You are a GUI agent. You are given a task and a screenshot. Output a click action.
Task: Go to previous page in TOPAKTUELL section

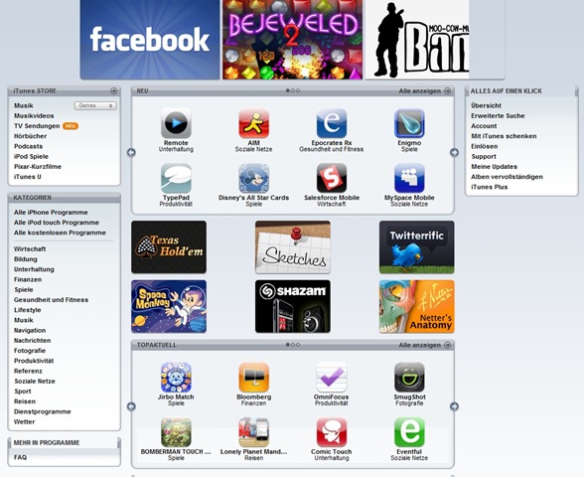click(131, 406)
